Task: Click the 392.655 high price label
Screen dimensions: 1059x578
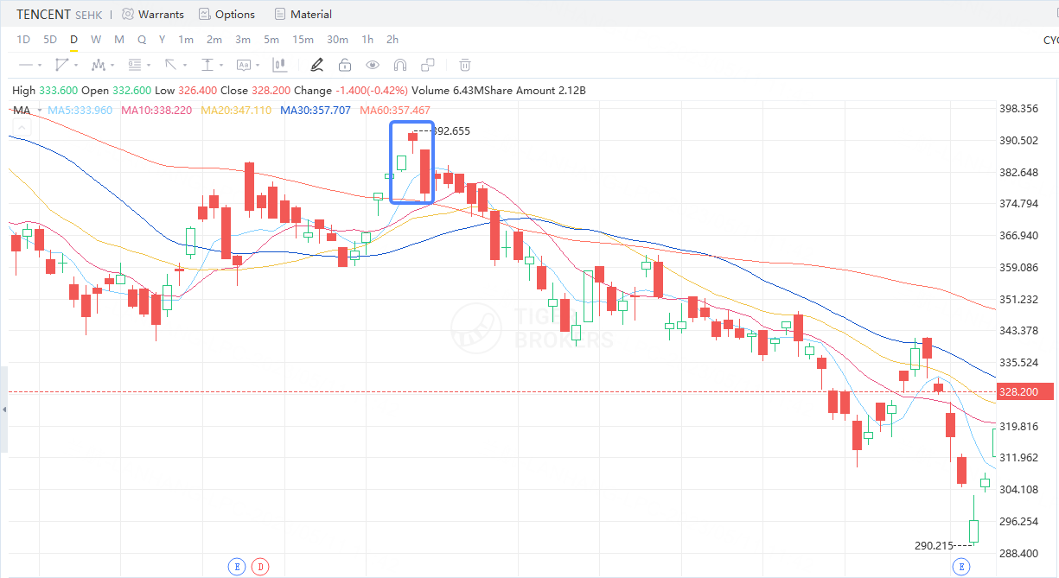Action: [x=450, y=131]
